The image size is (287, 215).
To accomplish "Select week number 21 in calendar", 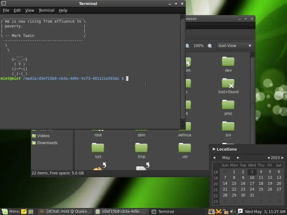I will click(x=216, y=190).
